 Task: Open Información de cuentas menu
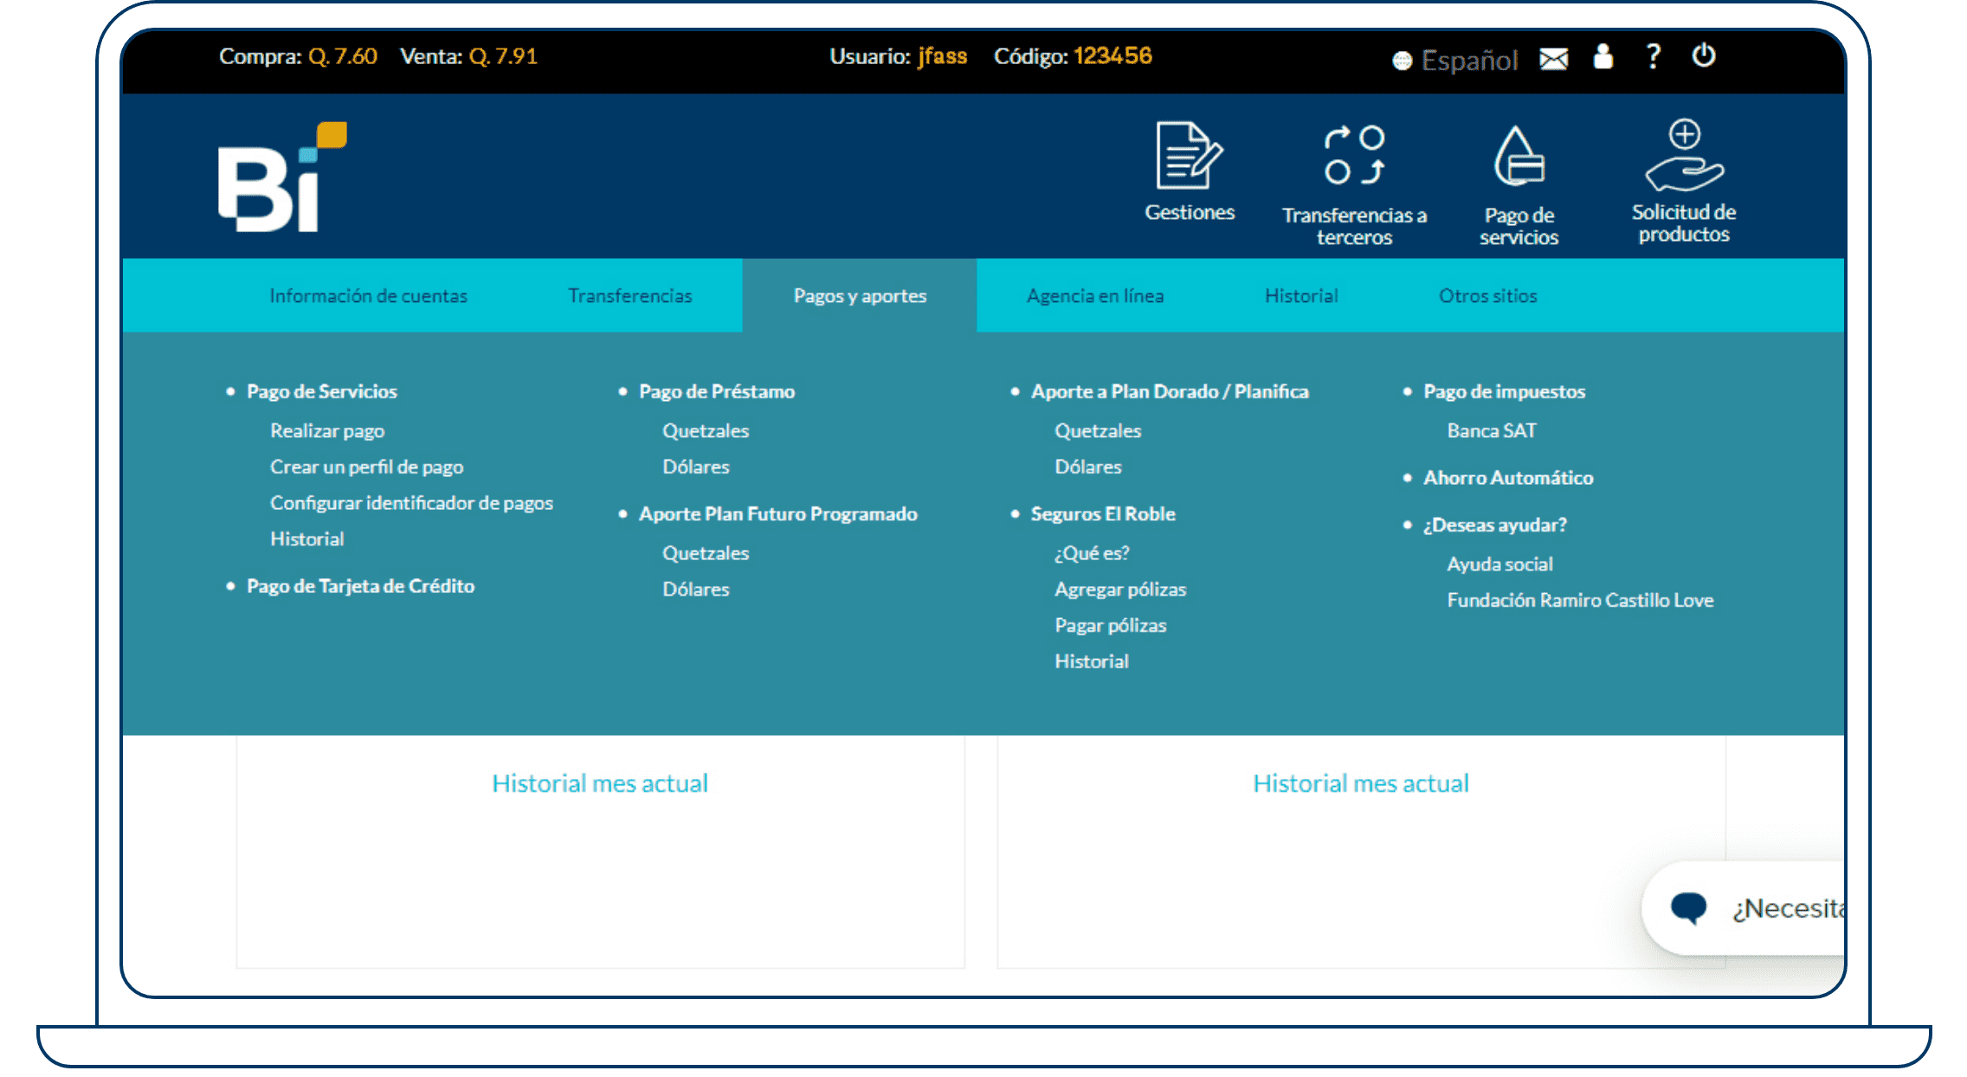point(368,296)
